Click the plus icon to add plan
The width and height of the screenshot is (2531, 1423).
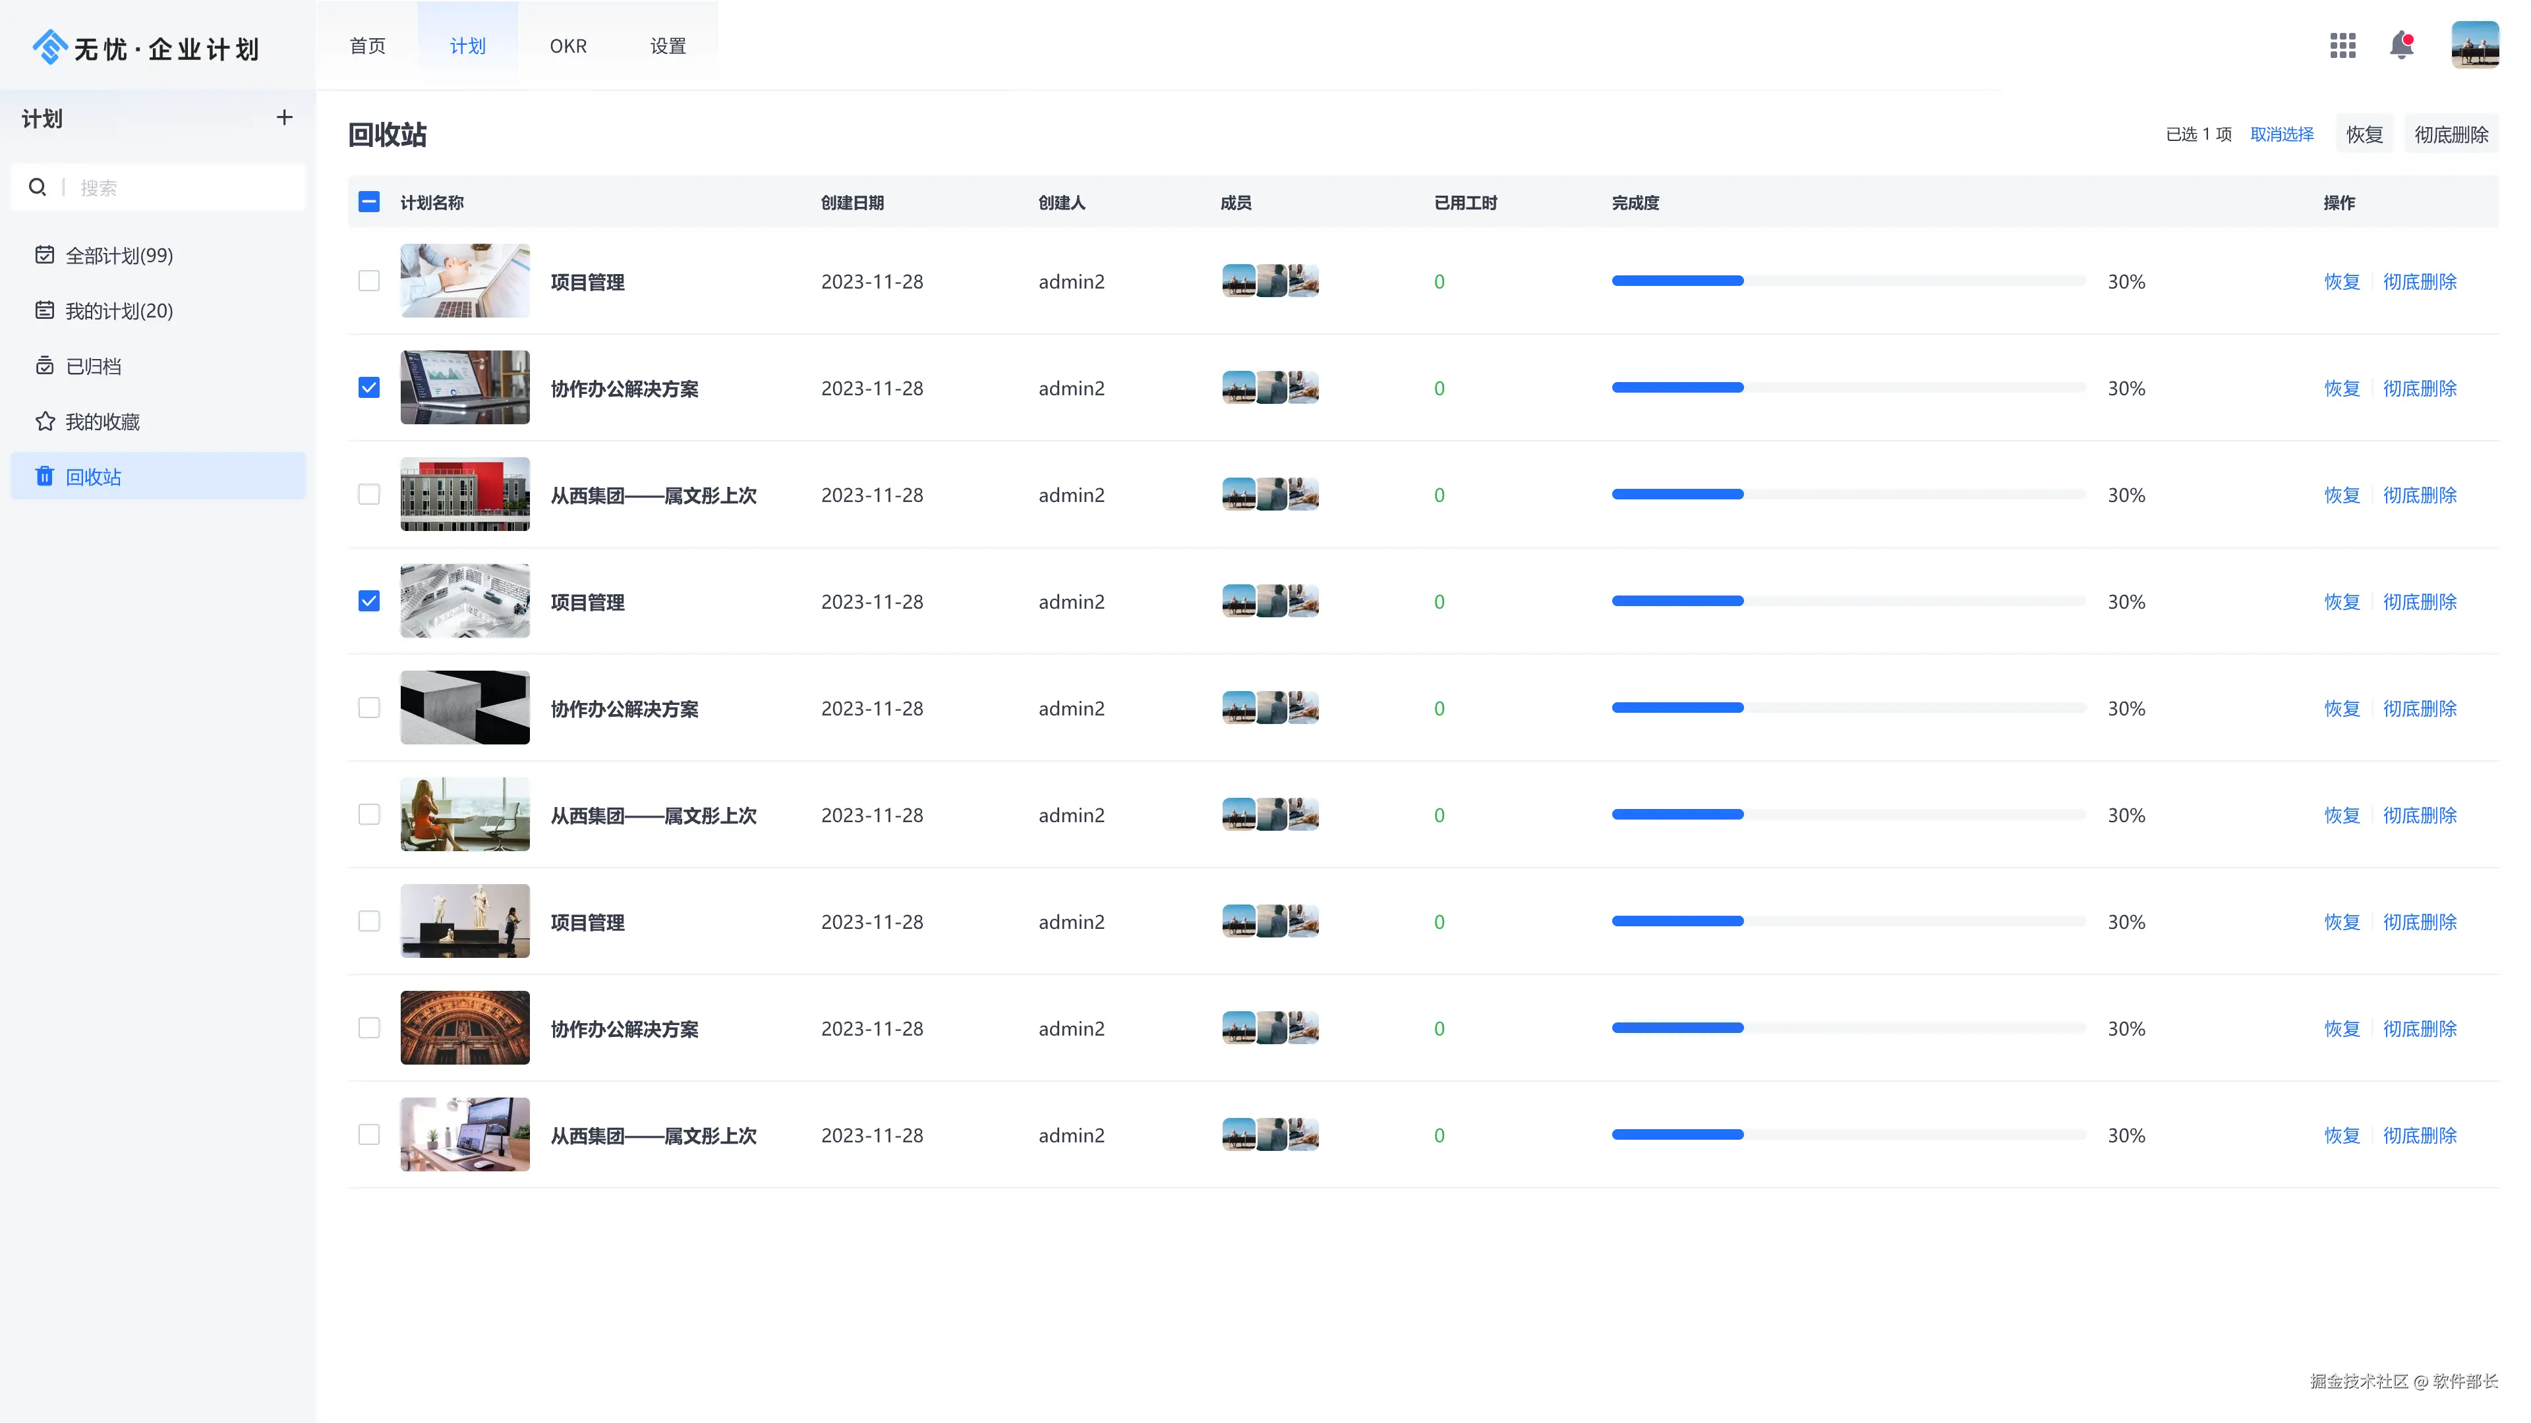285,118
